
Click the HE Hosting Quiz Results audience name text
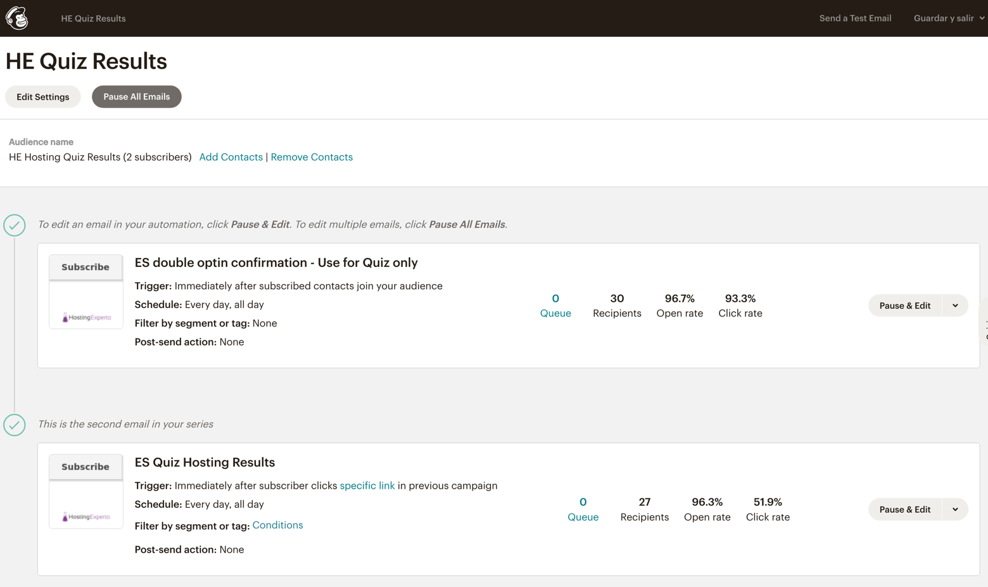[100, 157]
